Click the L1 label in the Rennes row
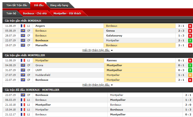Screen dimensions: 193x117 [29, 61]
